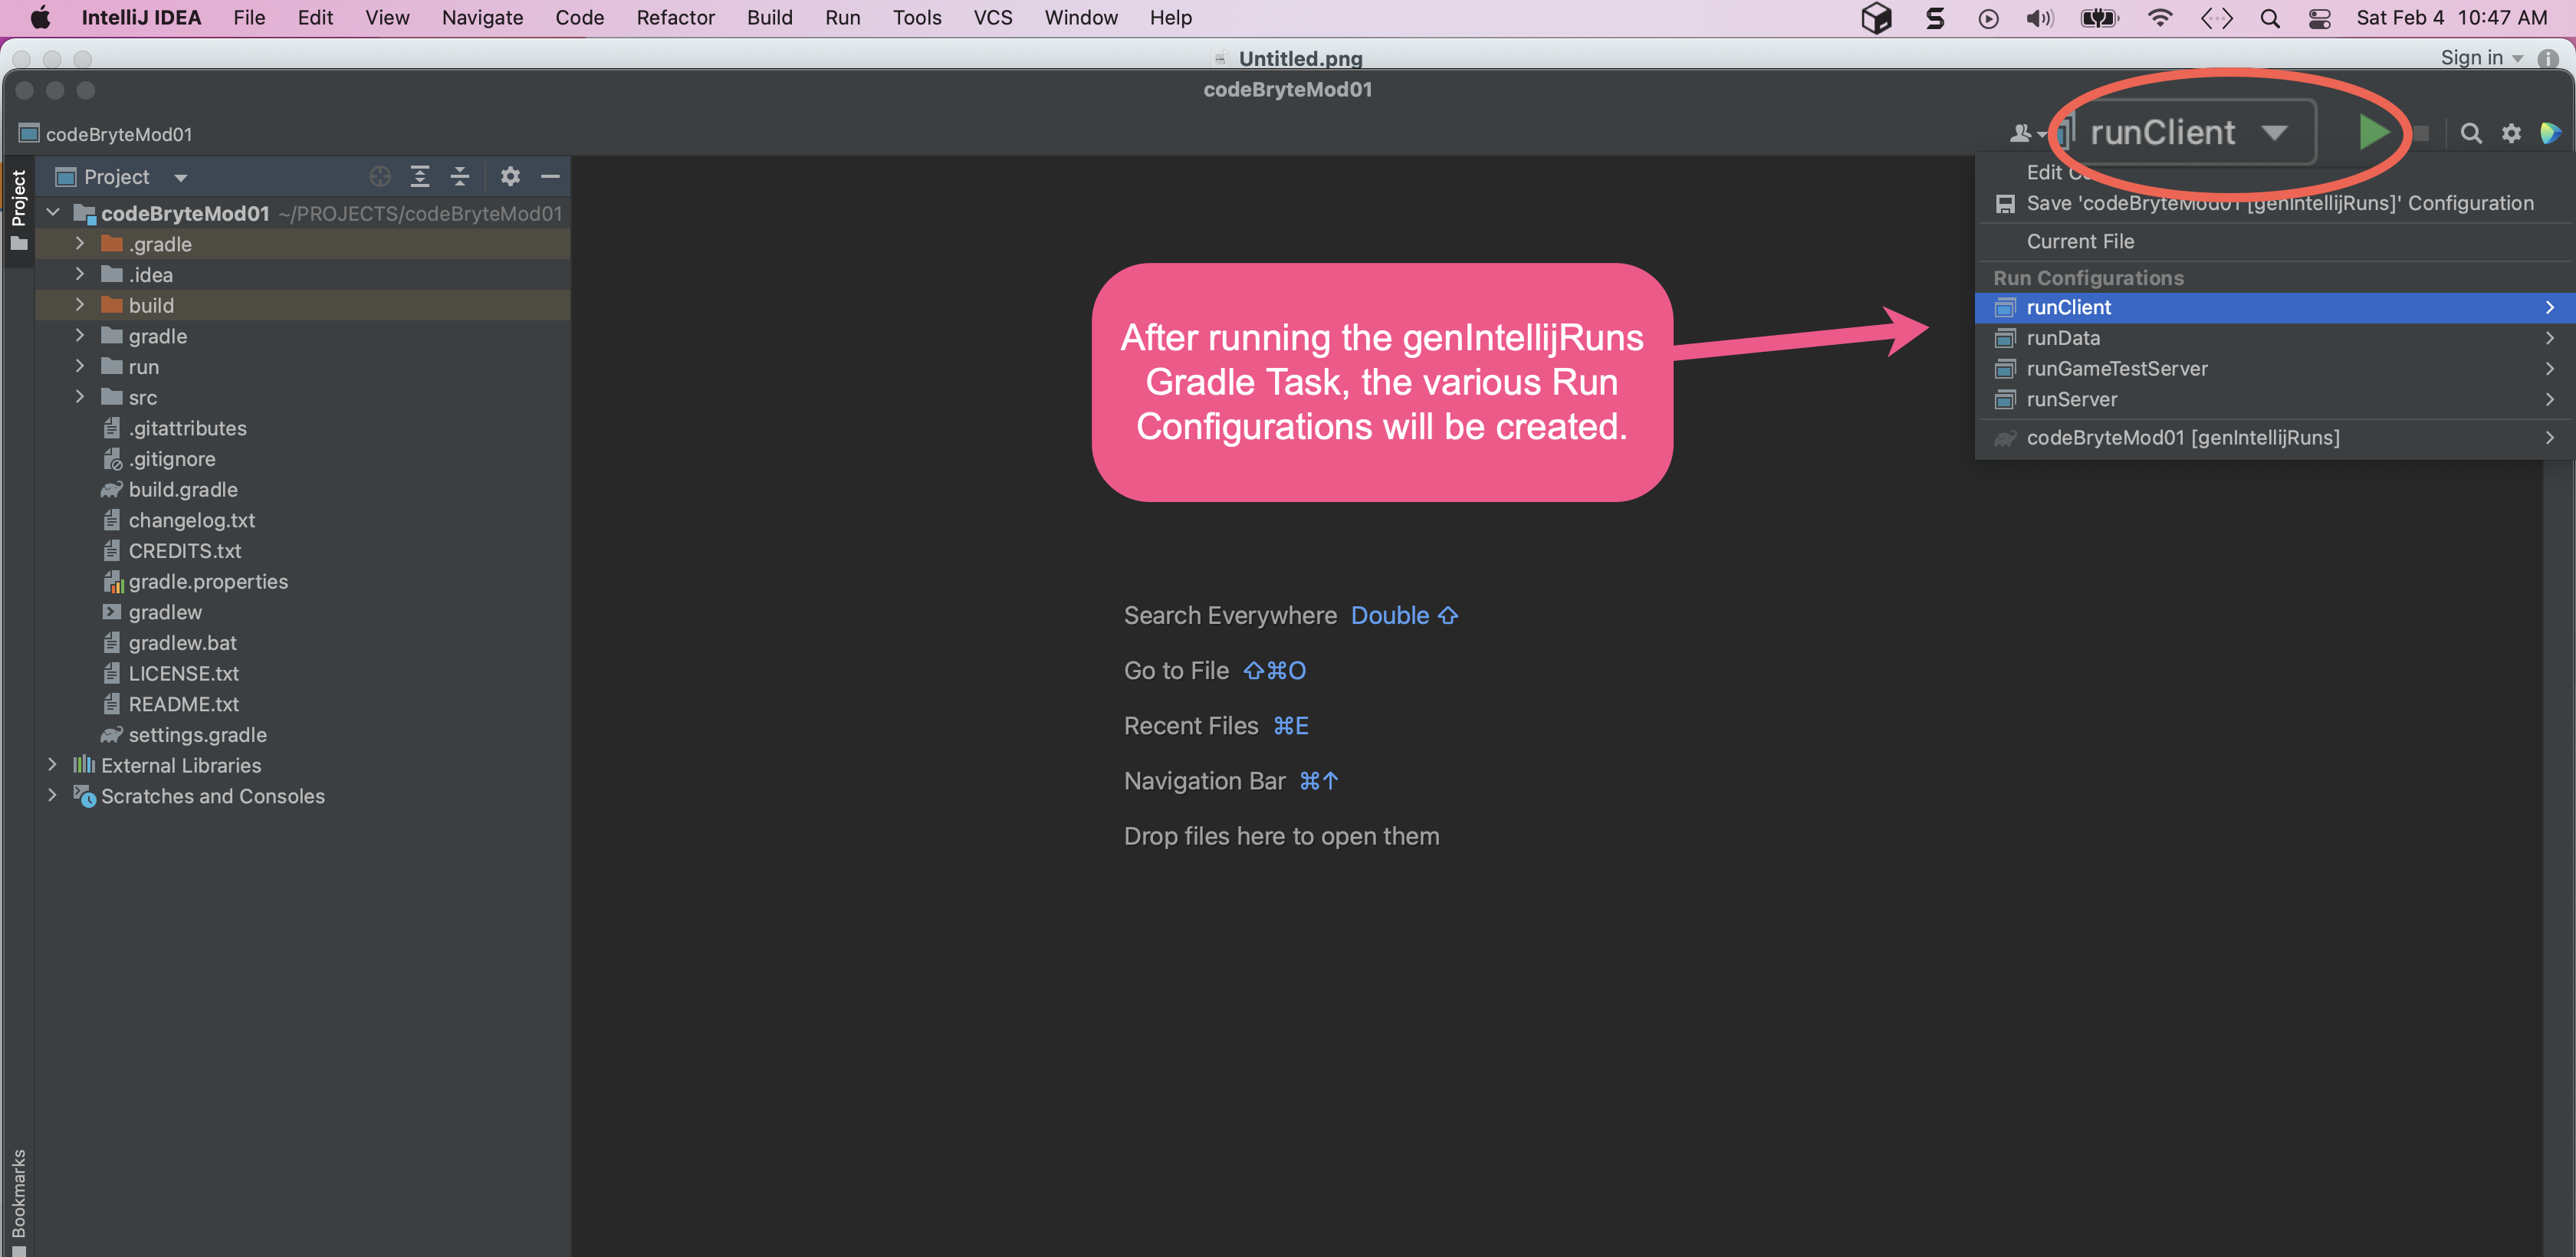Open the Refactor menu
The image size is (2576, 1257).
click(x=675, y=18)
